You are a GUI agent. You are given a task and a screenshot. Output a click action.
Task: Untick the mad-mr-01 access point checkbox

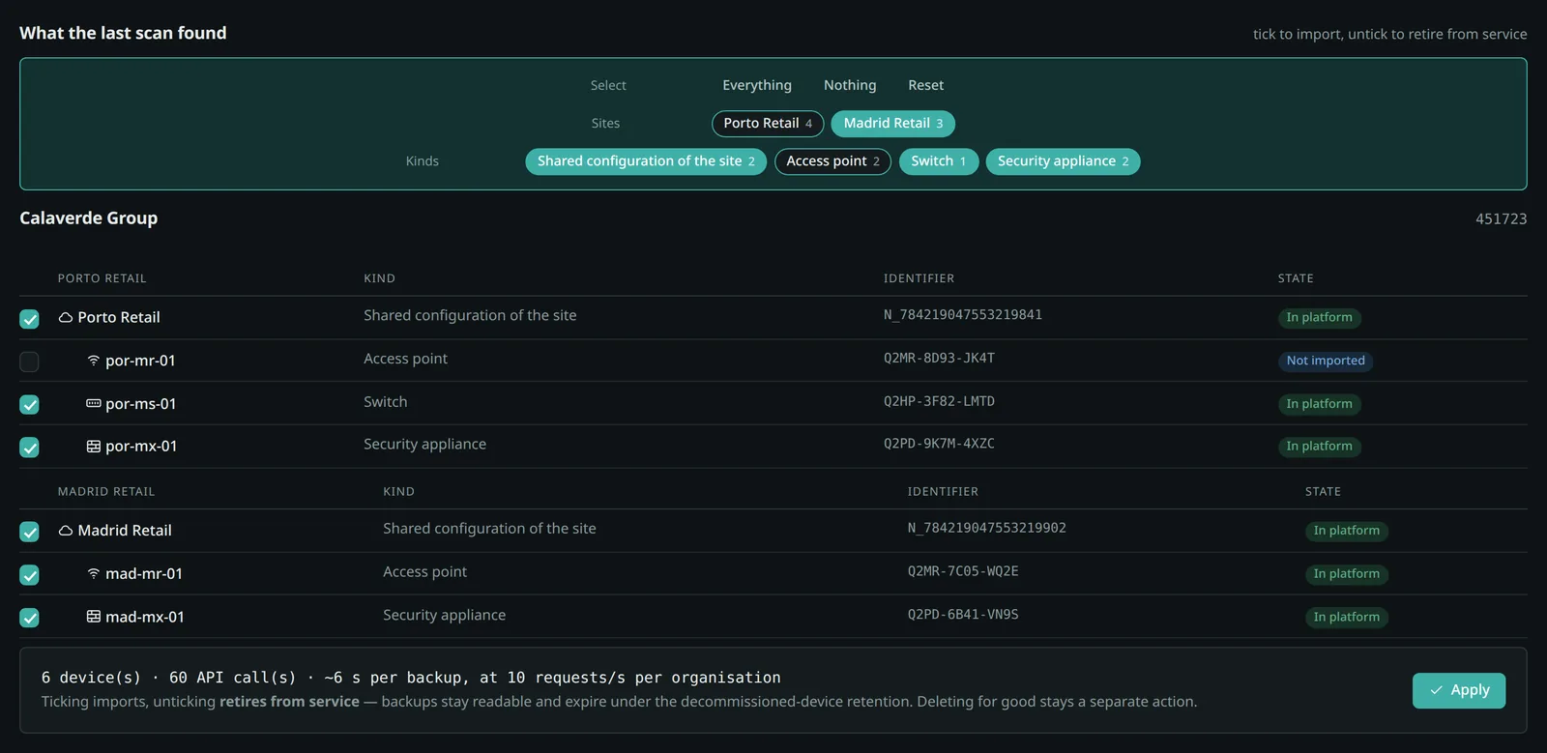pyautogui.click(x=30, y=575)
